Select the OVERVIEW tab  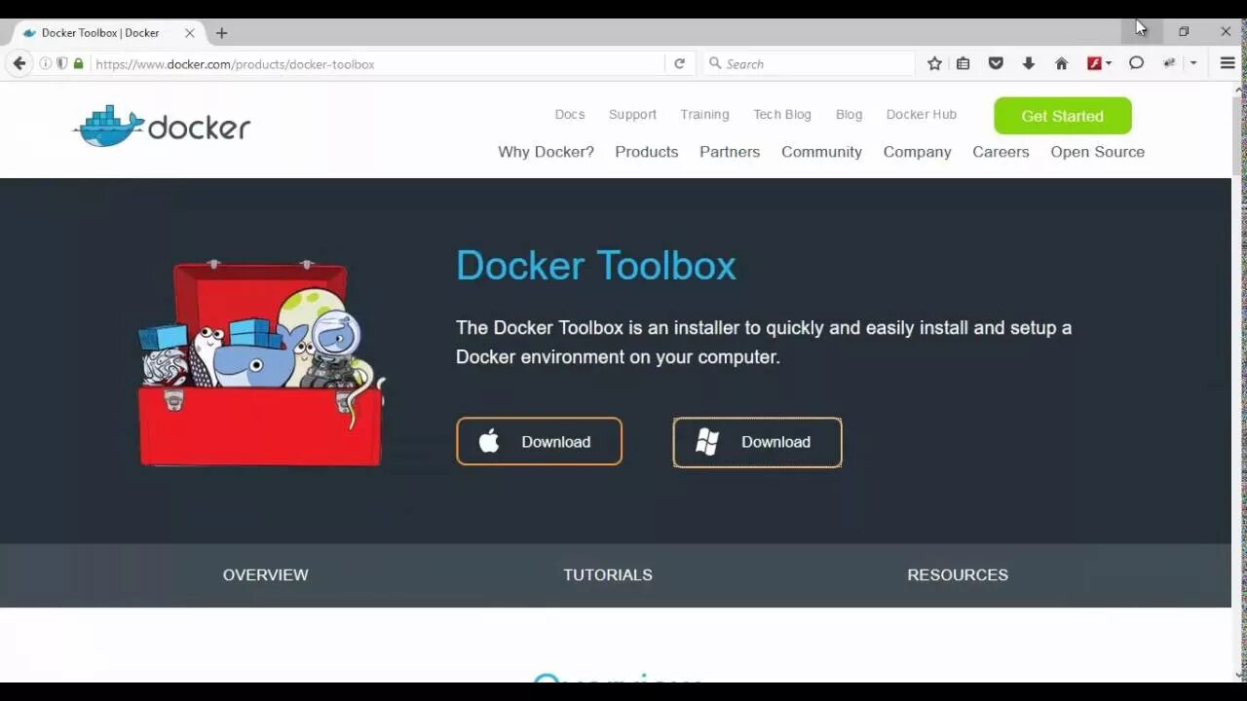[x=265, y=574]
